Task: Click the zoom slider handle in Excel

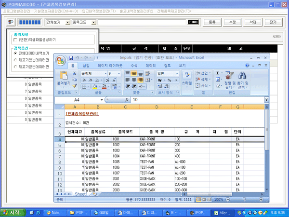Action: 244,199
